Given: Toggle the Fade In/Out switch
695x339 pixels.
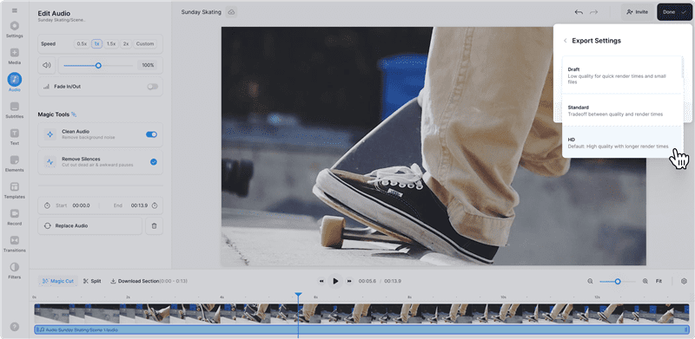Looking at the screenshot, I should coord(153,87).
